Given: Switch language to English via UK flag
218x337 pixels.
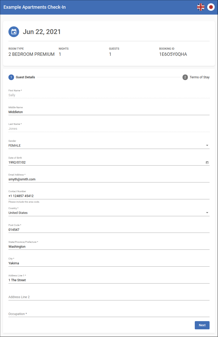Looking at the screenshot, I should [x=201, y=7].
